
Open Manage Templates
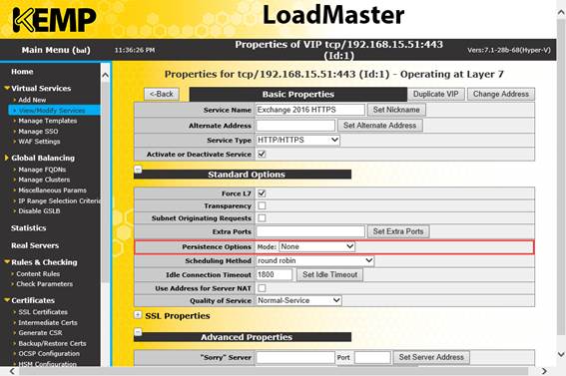click(x=48, y=121)
